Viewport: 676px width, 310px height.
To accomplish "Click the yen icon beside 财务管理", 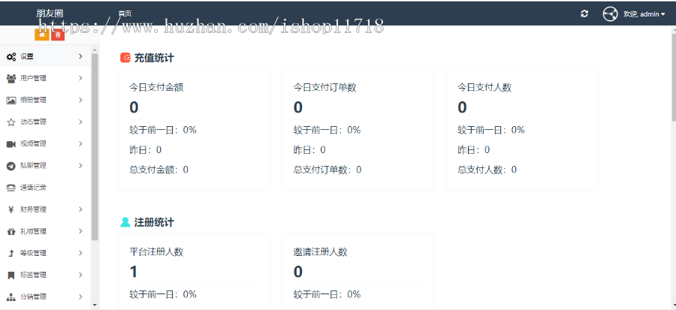I will (11, 209).
